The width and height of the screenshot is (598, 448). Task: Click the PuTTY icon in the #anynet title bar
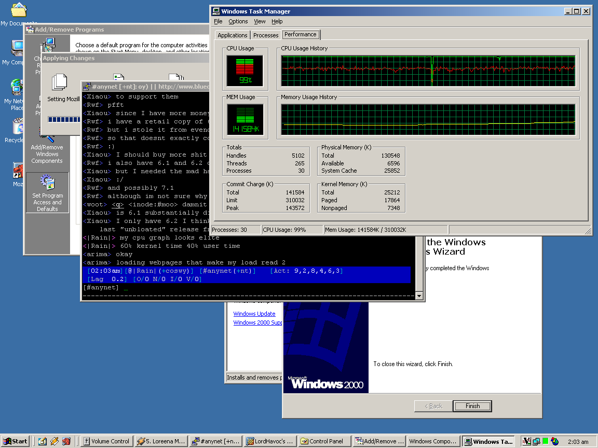[x=87, y=87]
